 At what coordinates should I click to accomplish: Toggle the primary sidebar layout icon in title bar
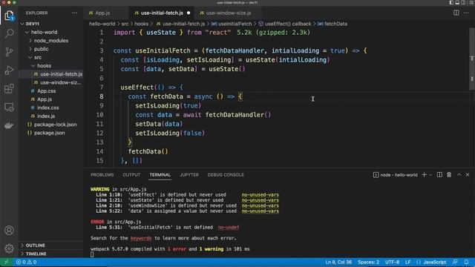(x=451, y=2)
